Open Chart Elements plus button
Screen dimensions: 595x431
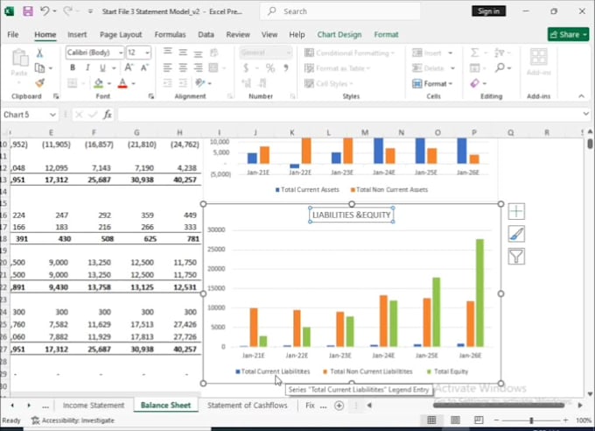516,211
